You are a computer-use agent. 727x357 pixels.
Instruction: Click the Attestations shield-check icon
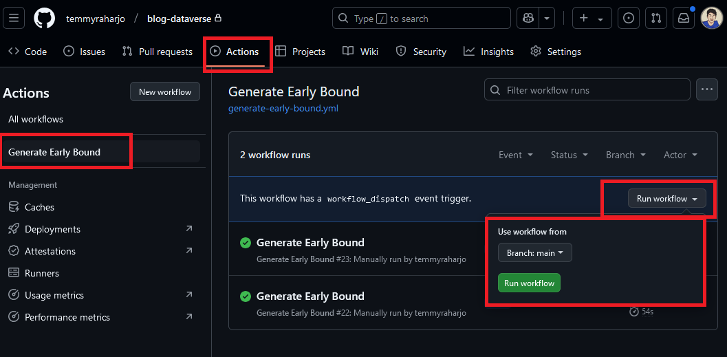coord(14,251)
